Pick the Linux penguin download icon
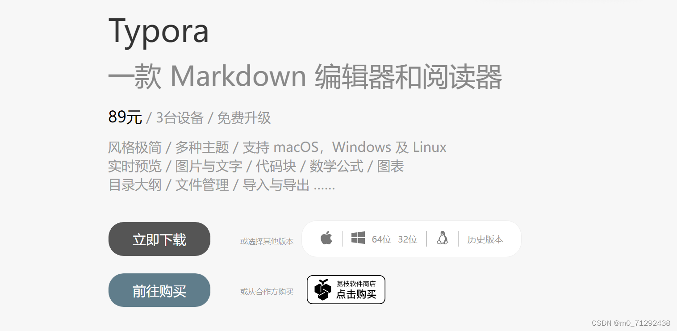The image size is (677, 331). point(443,238)
